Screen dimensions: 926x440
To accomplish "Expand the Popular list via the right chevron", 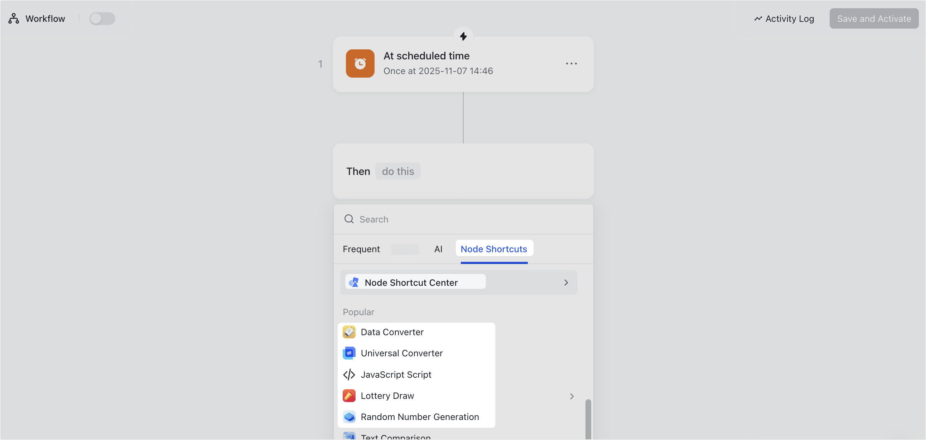I will point(571,396).
